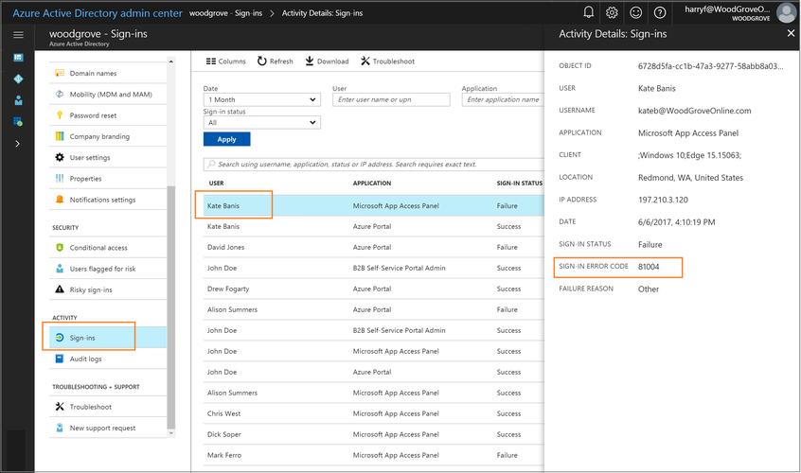Focus the User name or upn field
The height and width of the screenshot is (473, 801).
pyautogui.click(x=391, y=99)
